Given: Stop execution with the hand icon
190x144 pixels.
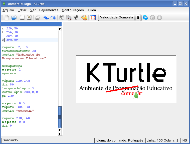Looking at the screenshot, I should pos(159,18).
